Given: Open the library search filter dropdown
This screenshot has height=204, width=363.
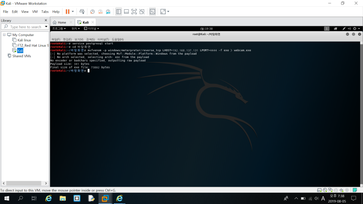Looking at the screenshot, I should pos(46,27).
